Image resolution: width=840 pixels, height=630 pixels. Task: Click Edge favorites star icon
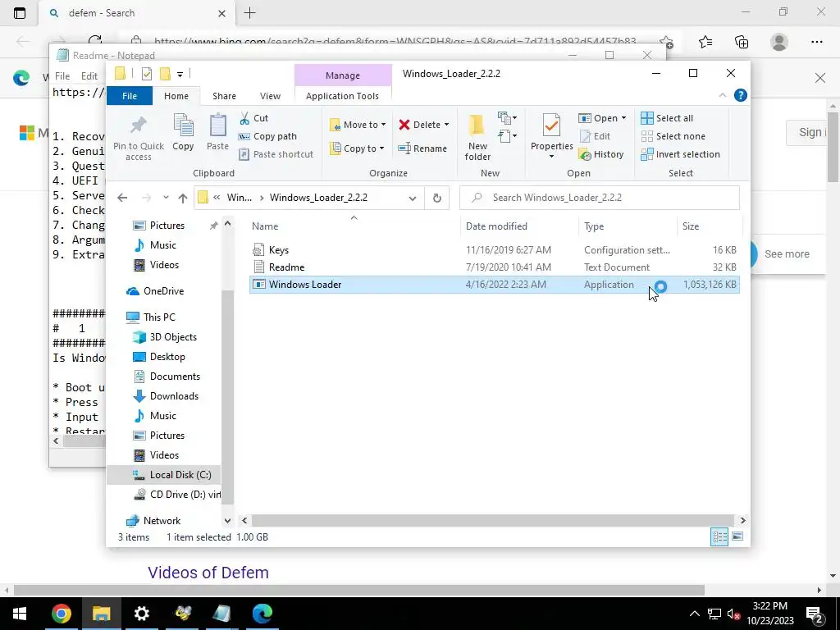pos(705,42)
